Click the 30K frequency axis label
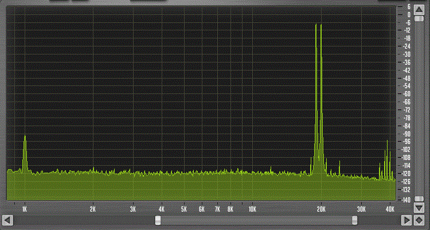 click(x=361, y=209)
